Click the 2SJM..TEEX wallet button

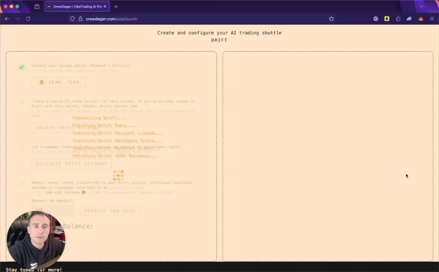[x=59, y=82]
